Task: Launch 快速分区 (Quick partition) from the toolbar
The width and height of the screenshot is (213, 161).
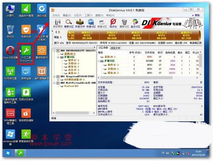Action: (91, 23)
